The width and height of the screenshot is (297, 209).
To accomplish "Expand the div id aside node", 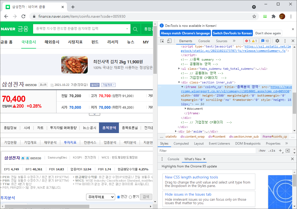I will 176,131.
